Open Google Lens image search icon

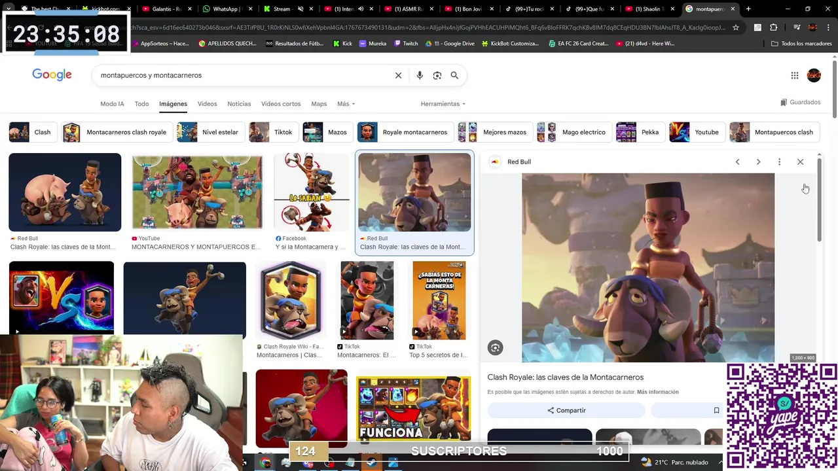437,75
